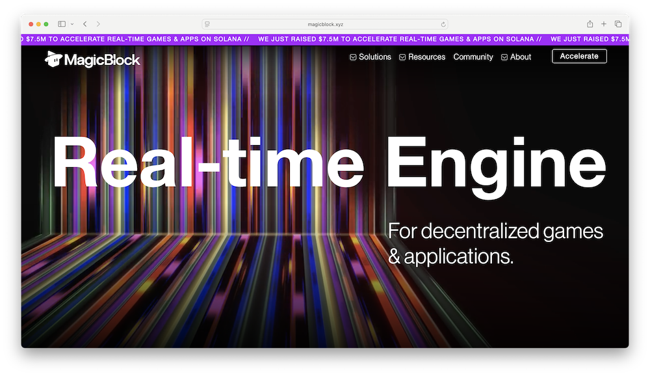Viewport: 650px width, 376px height.
Task: Show the Safari sidebar
Action: tap(62, 24)
